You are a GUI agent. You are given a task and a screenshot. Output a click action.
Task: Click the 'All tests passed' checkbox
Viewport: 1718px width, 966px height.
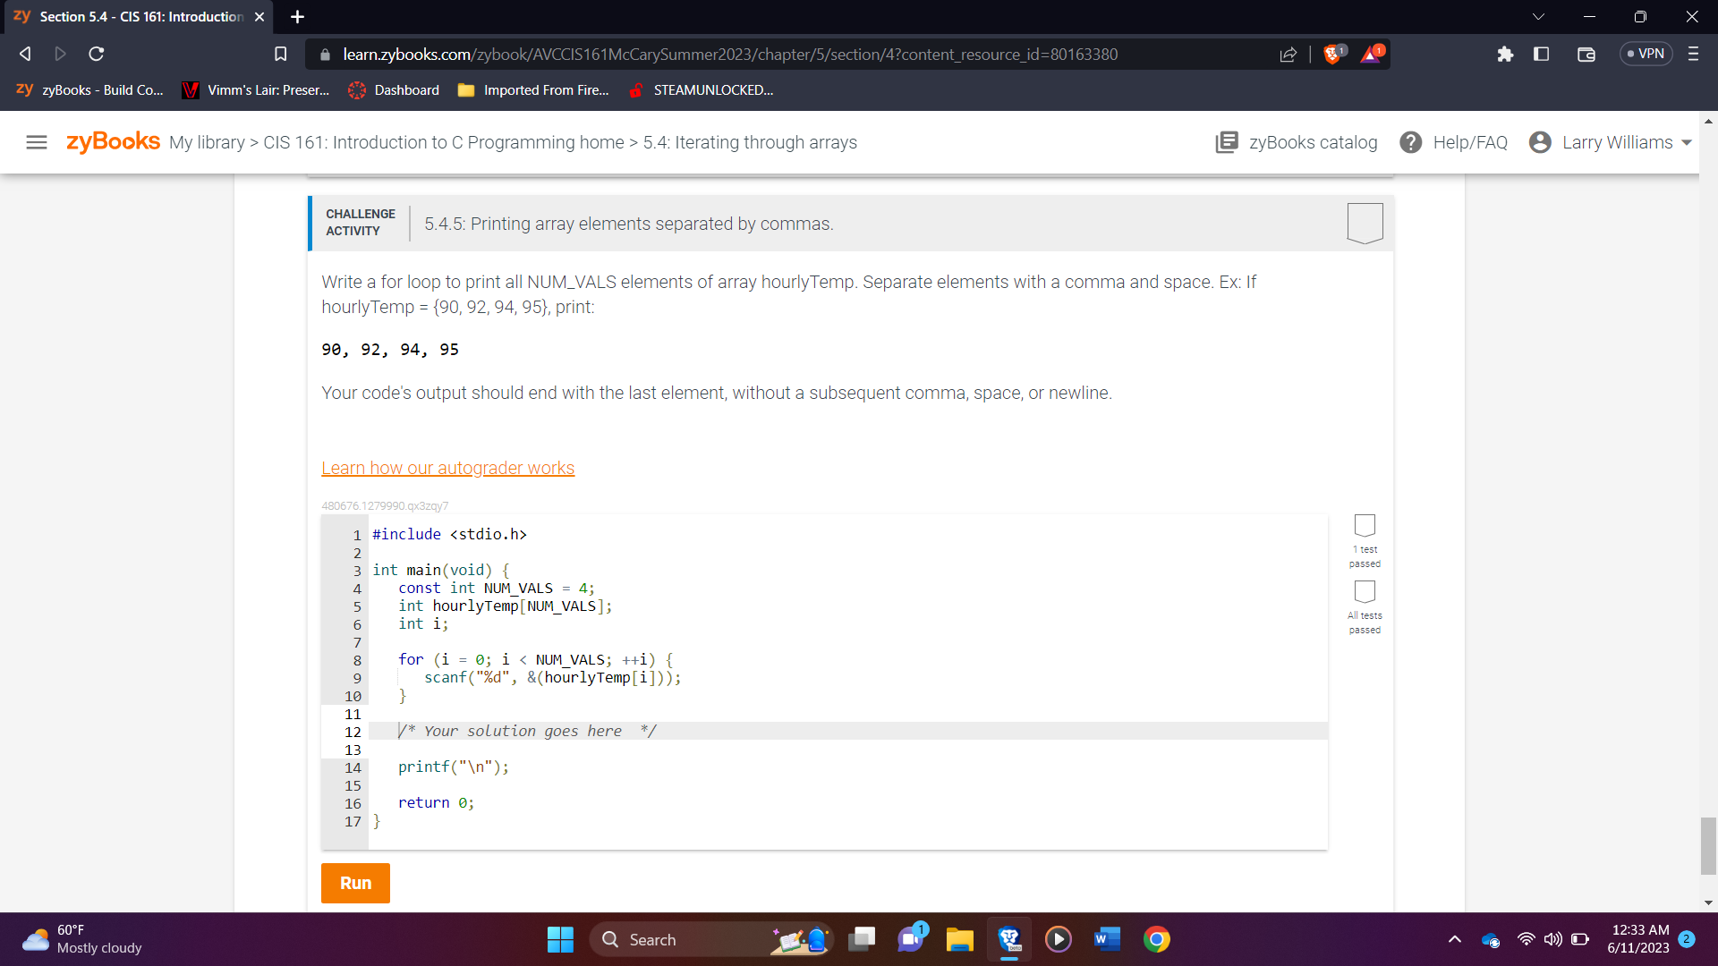point(1365,591)
